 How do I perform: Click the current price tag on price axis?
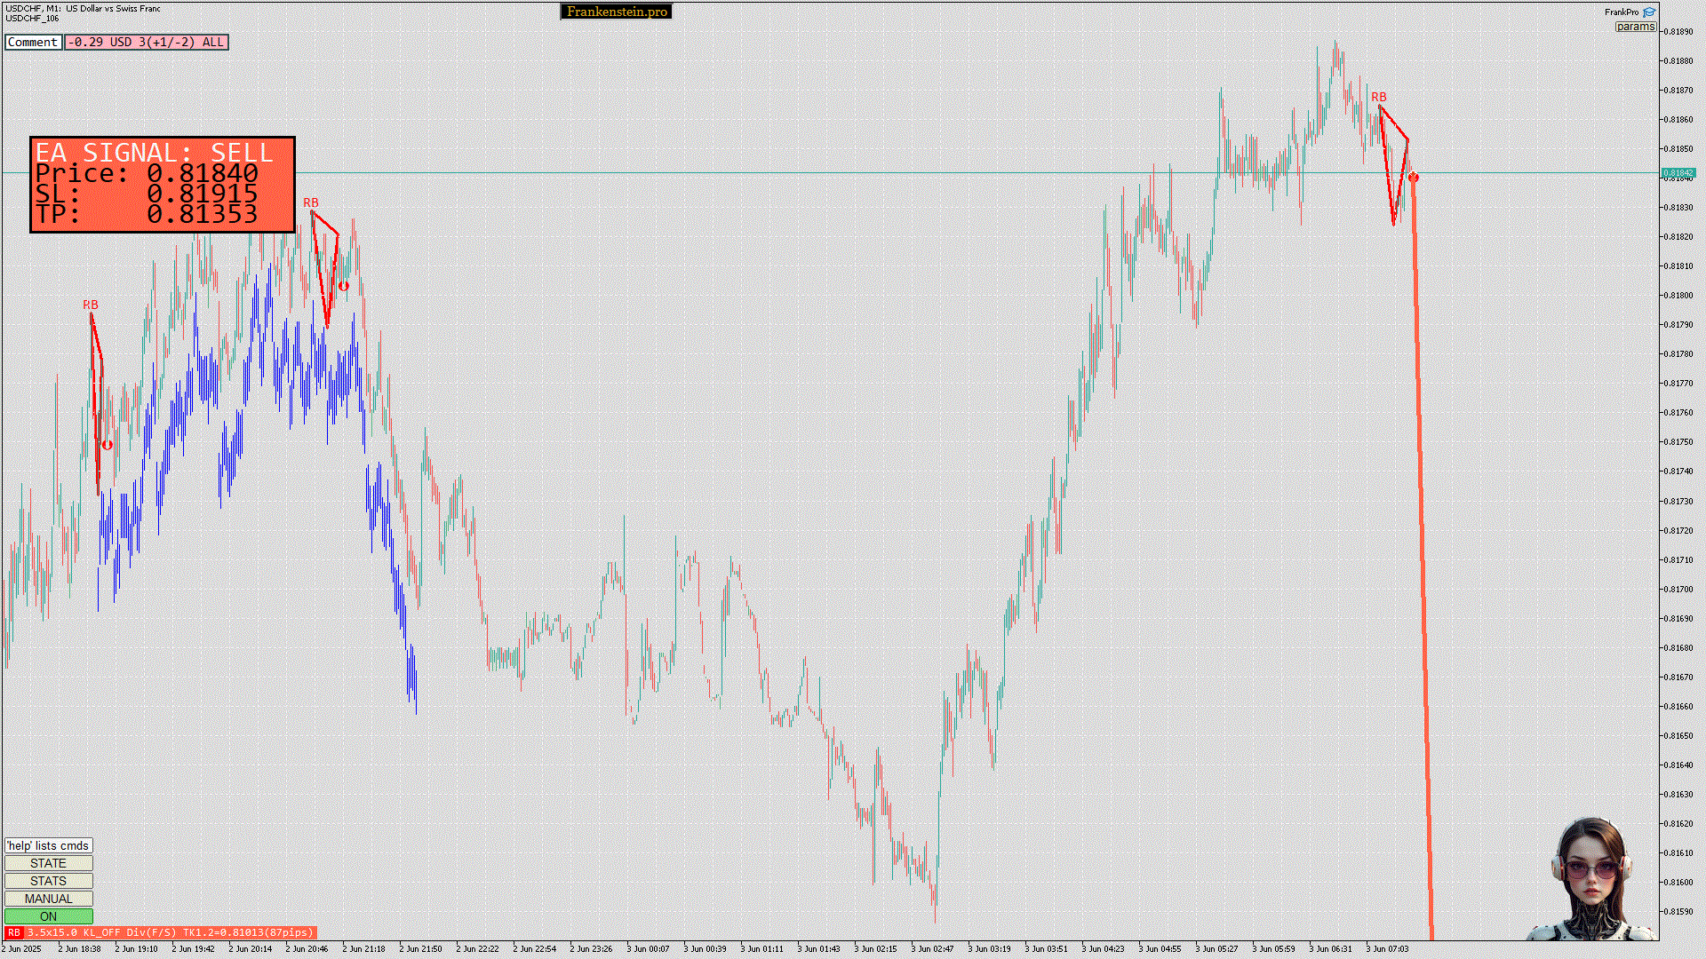click(x=1678, y=173)
